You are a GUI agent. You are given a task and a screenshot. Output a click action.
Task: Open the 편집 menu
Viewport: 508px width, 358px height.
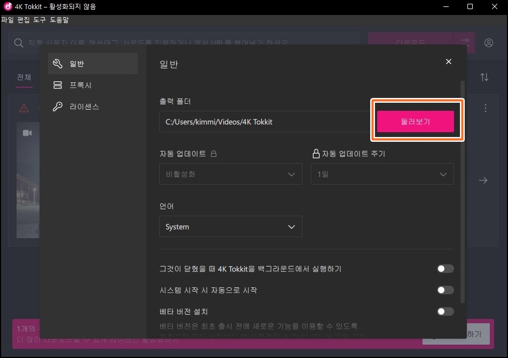pos(24,20)
